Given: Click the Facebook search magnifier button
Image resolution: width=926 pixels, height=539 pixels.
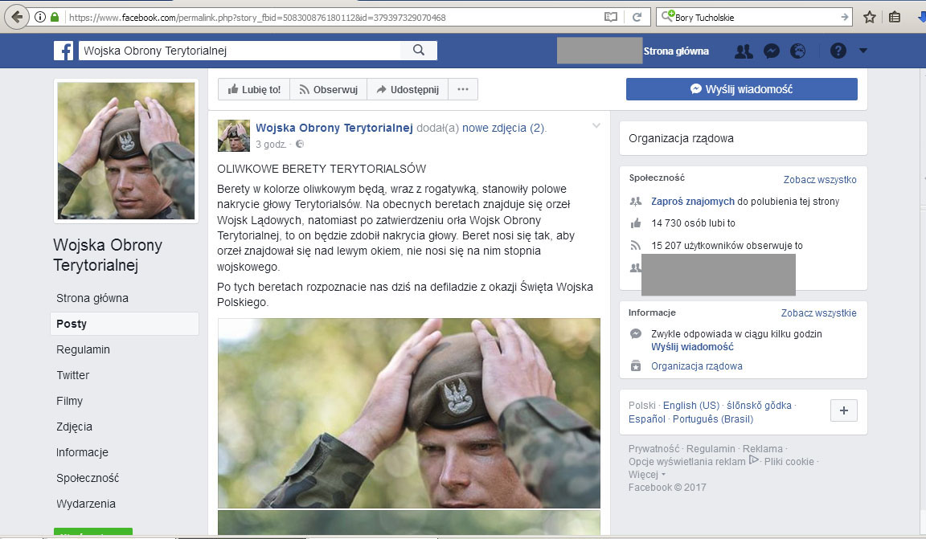Looking at the screenshot, I should [419, 50].
